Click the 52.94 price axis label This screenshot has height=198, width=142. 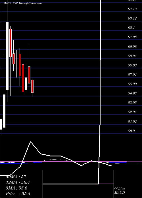tap(133, 112)
